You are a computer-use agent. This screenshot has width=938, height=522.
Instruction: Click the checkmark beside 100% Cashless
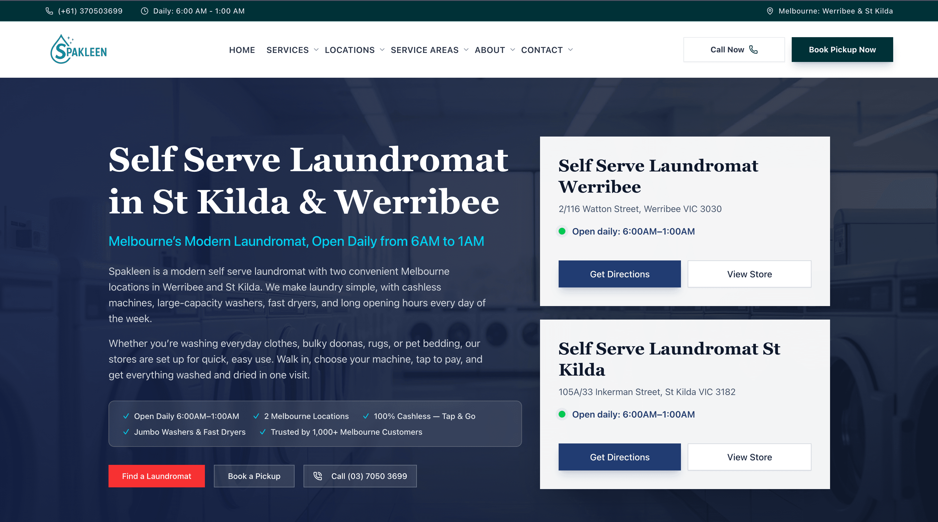[366, 416]
